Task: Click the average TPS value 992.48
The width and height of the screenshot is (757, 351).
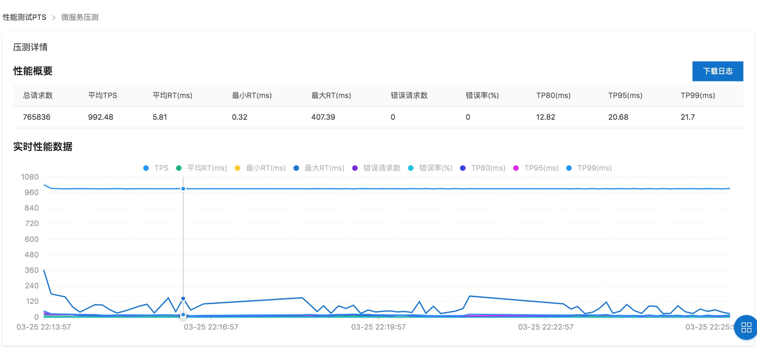Action: tap(100, 117)
